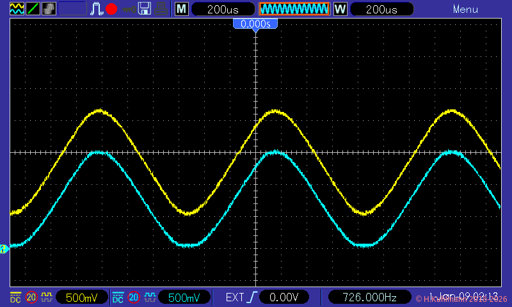
Task: Click the 0.000s trigger position marker
Action: point(255,24)
